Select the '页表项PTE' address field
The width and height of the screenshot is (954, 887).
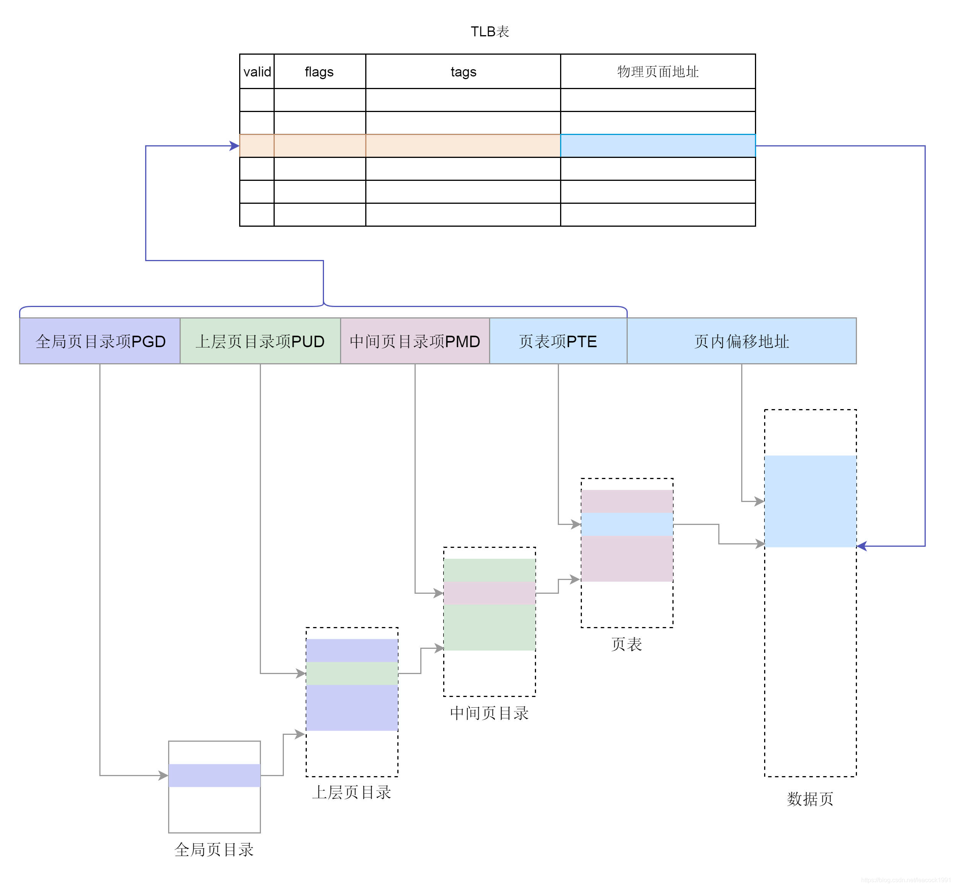click(558, 341)
